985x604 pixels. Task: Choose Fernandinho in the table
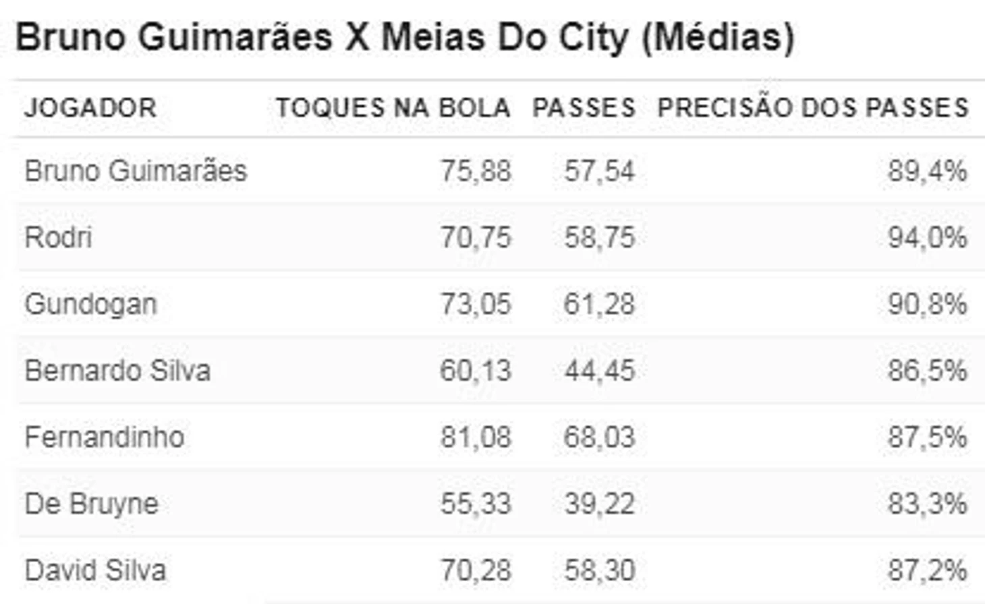(x=105, y=437)
